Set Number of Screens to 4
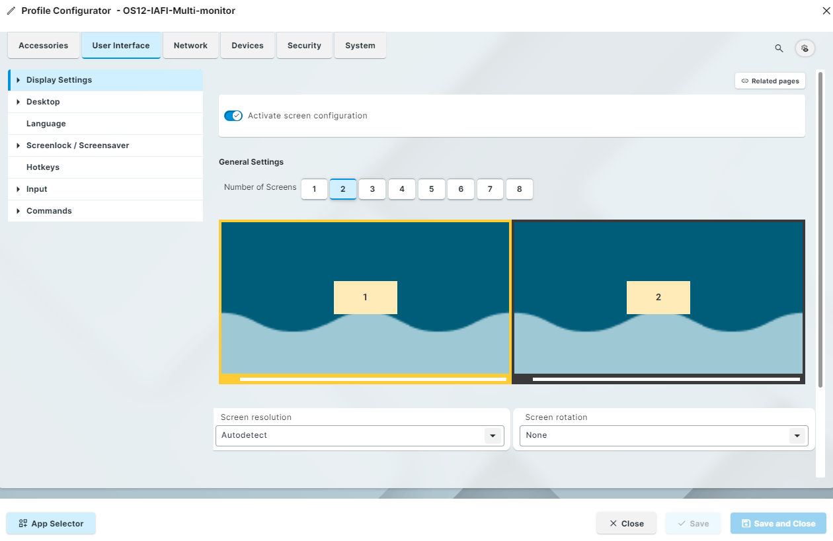Viewport: 833px width, 541px height. point(401,189)
